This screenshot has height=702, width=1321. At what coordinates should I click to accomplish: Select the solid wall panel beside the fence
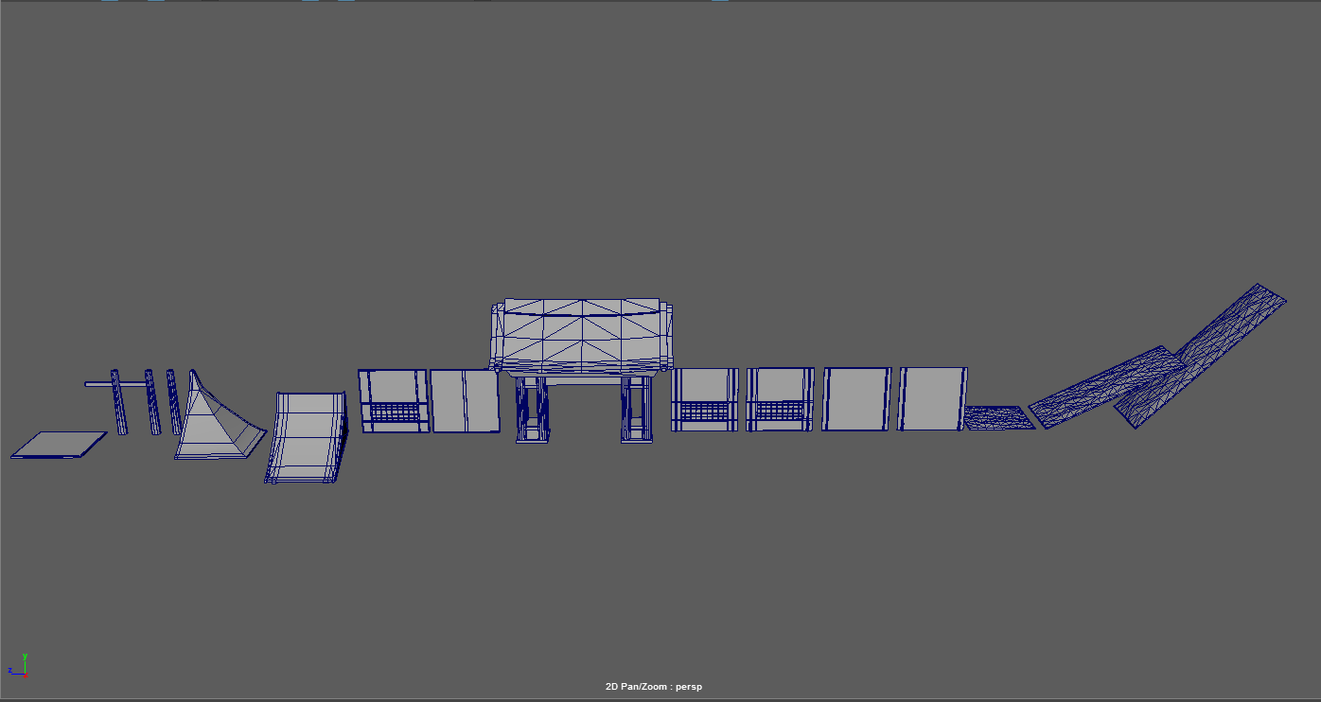[464, 402]
